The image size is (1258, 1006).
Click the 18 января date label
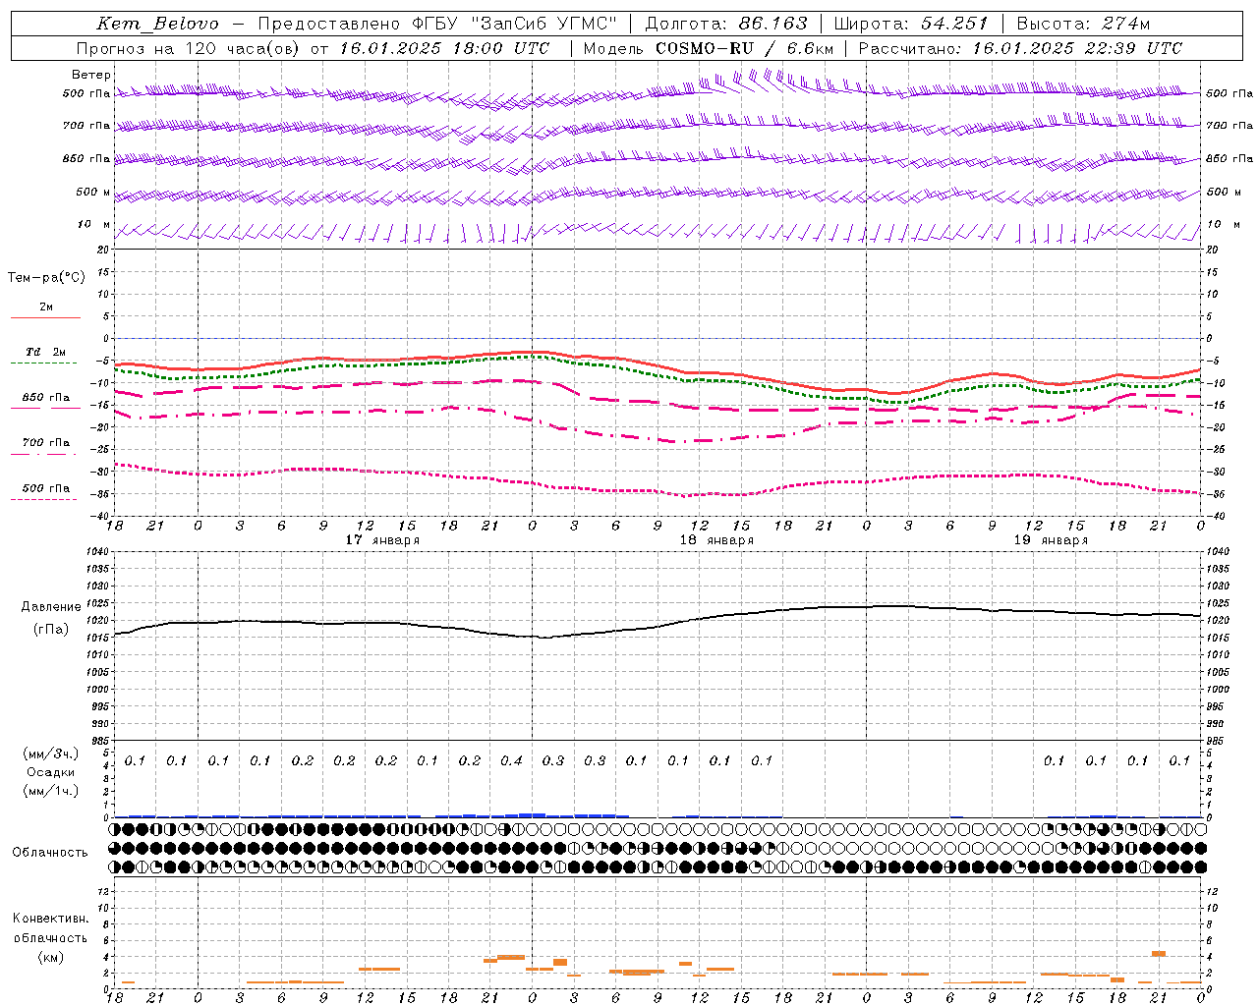pos(716,540)
